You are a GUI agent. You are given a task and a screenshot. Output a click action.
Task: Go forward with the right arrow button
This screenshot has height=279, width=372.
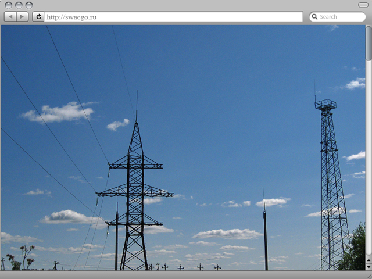[x=22, y=17]
